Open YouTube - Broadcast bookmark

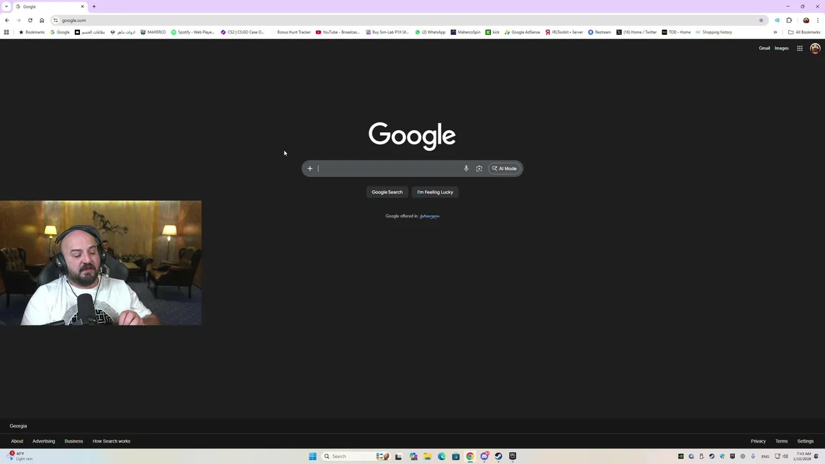click(338, 32)
